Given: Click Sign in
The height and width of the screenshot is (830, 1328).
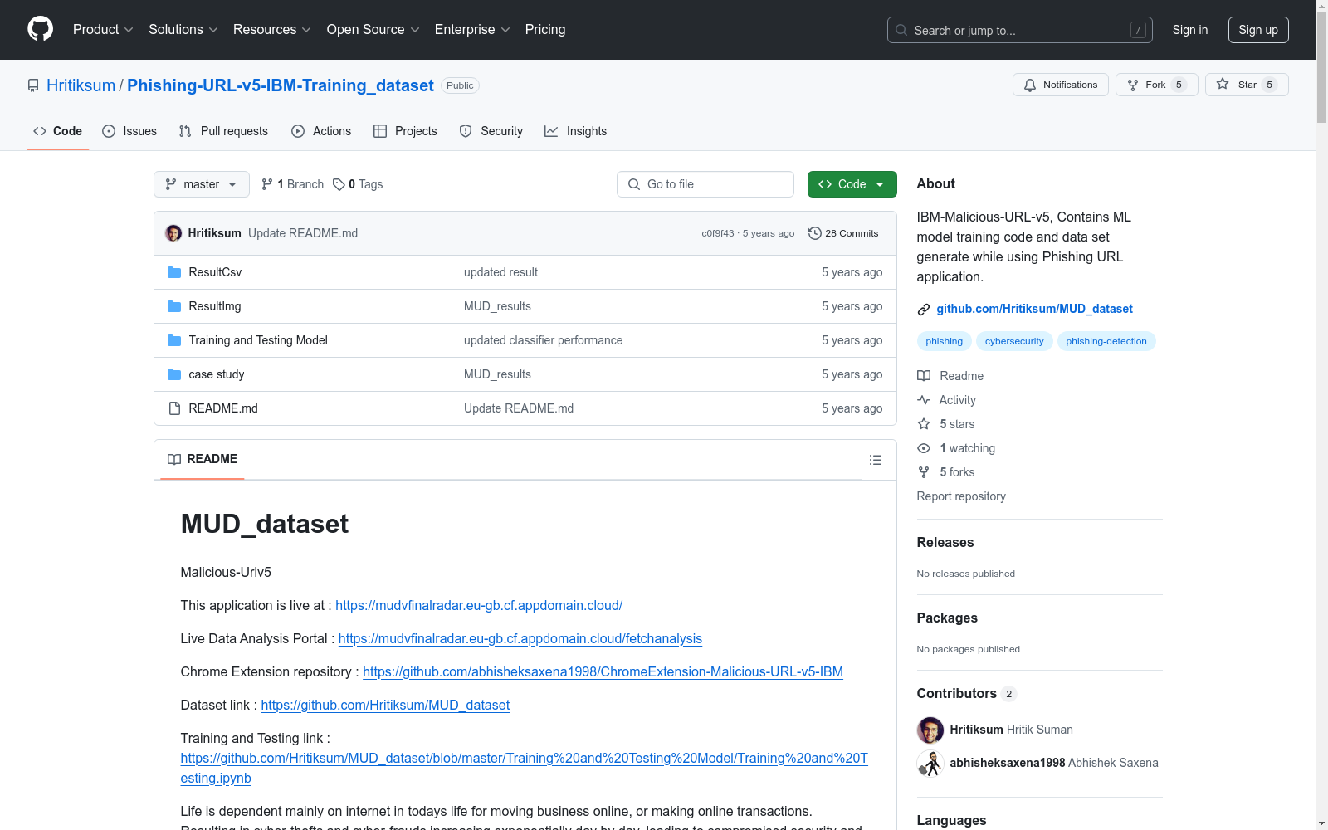Looking at the screenshot, I should tap(1189, 30).
